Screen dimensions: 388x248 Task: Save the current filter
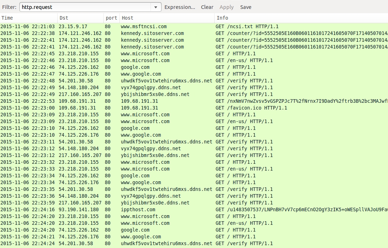point(246,7)
